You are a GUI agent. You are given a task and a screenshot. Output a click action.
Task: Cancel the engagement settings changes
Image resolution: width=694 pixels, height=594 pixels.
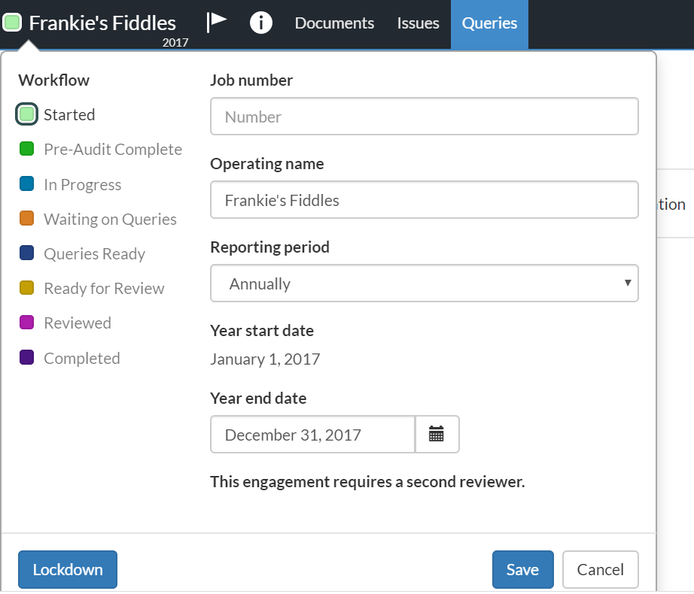click(600, 569)
